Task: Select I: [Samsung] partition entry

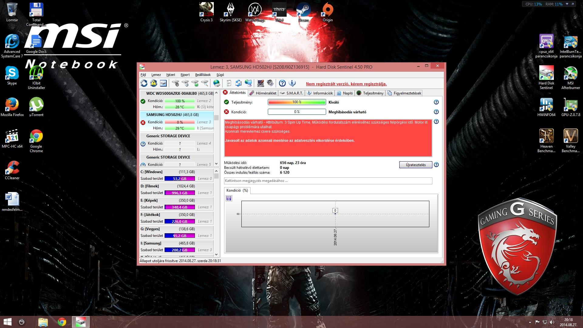Action: coord(177,247)
